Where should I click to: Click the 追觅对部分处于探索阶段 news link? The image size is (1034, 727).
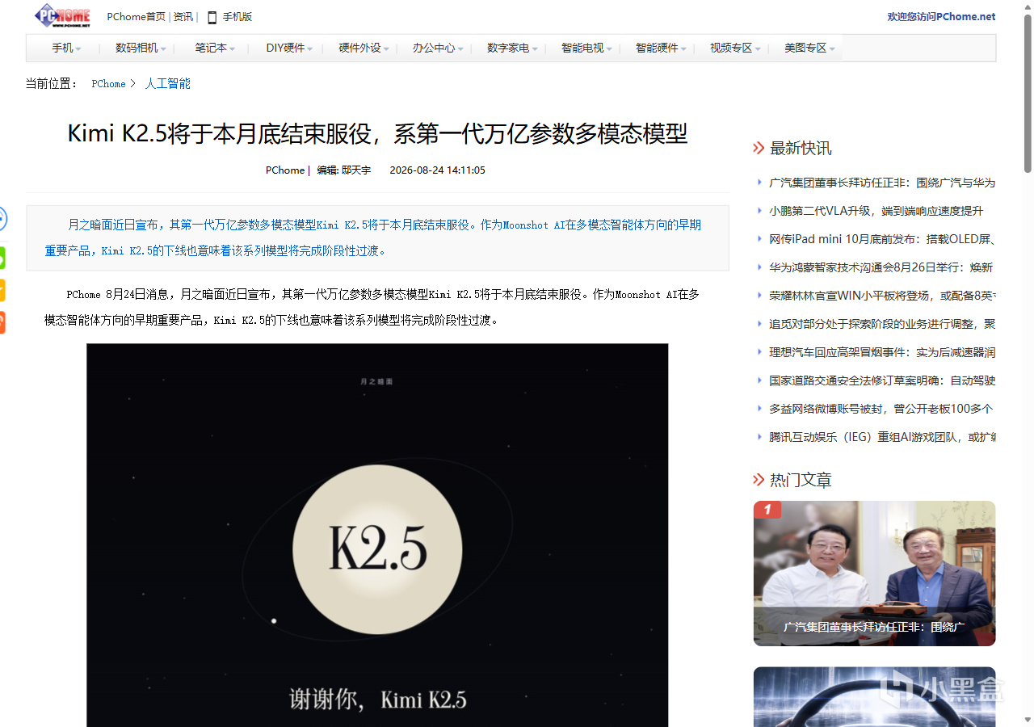tap(882, 325)
